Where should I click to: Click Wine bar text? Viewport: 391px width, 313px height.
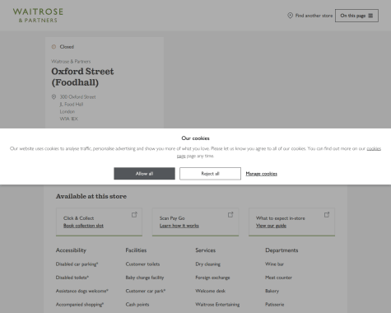tap(274, 264)
